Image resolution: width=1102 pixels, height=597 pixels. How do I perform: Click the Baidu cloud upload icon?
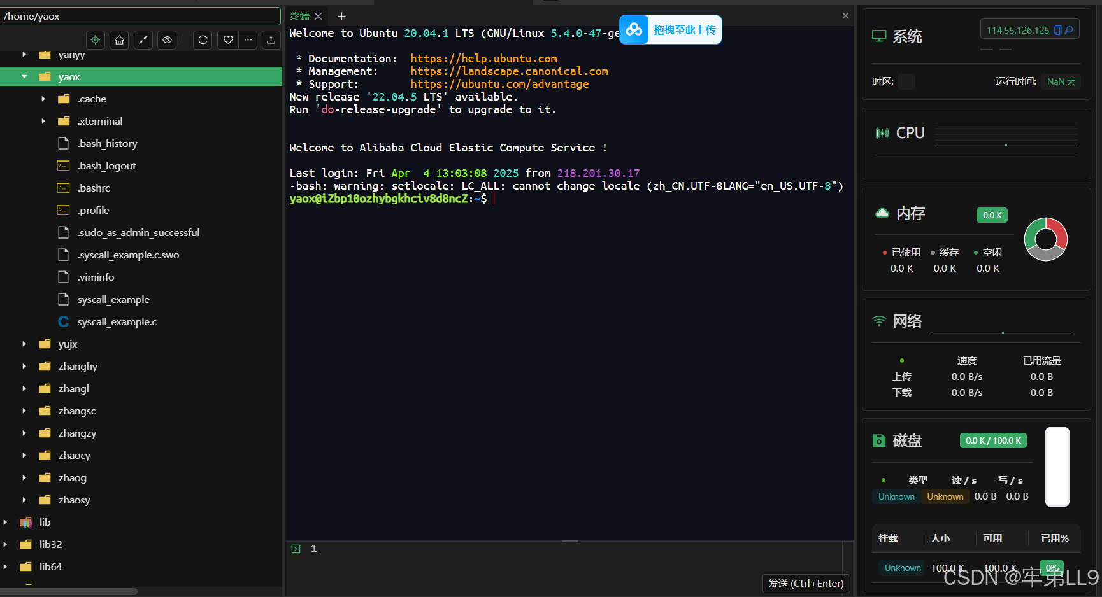634,29
